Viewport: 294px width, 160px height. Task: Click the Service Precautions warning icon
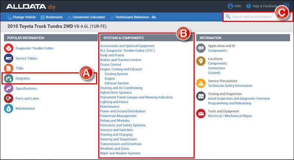201,83
